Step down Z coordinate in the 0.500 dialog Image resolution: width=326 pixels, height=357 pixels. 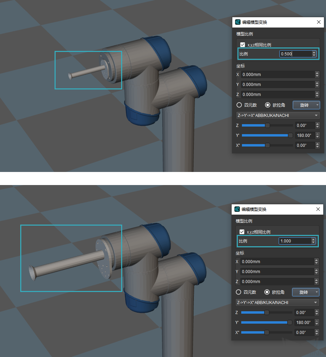(317, 96)
